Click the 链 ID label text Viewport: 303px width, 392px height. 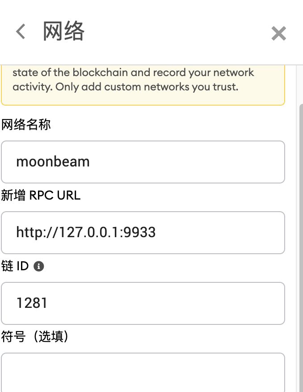point(16,266)
